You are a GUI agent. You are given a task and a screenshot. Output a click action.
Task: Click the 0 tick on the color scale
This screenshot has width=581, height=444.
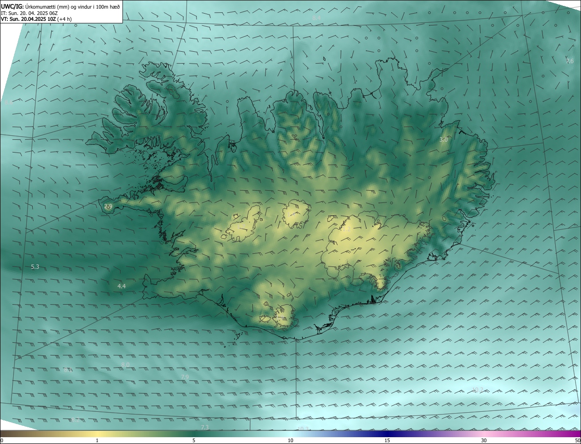(x=2, y=440)
